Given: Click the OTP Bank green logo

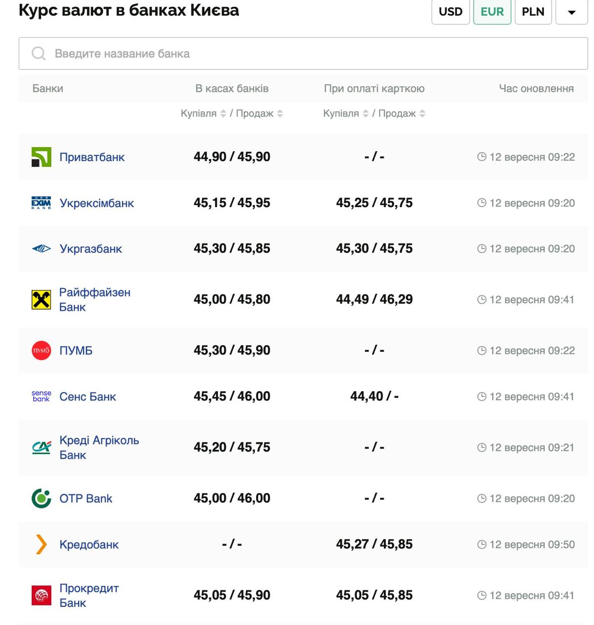Looking at the screenshot, I should [41, 499].
